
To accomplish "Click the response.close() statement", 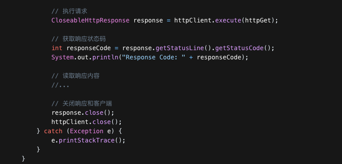I will [x=83, y=113].
